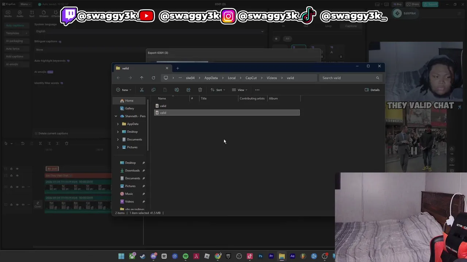Click the Export button in CapCut

coord(430,4)
